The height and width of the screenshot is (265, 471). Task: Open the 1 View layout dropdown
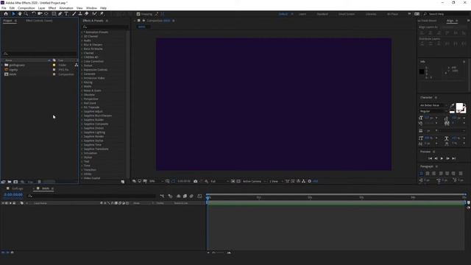(276, 181)
